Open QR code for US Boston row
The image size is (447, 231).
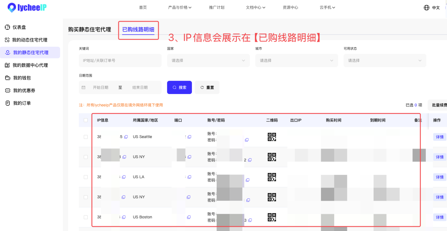coord(271,217)
